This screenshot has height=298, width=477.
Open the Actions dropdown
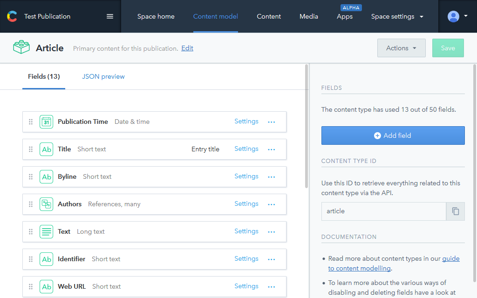401,48
